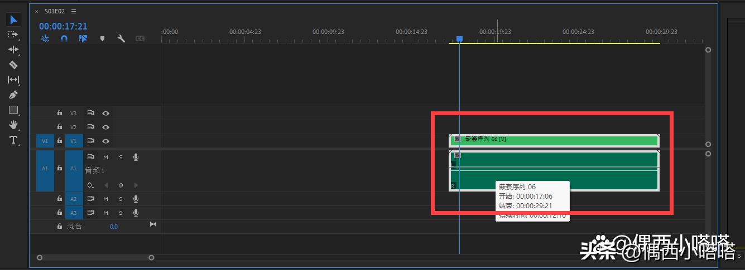
Task: Toggle sync lock on V2
Action: pyautogui.click(x=91, y=127)
